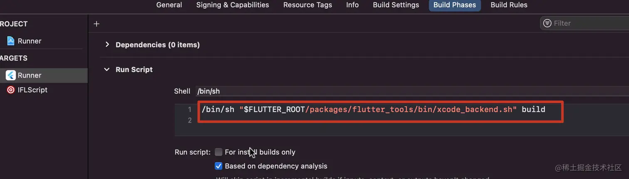Click the xcode_backend.sh script line
The width and height of the screenshot is (629, 179).
pos(373,110)
